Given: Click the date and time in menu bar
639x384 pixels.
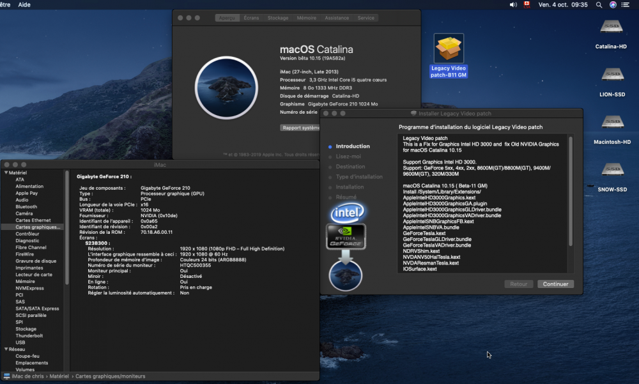Looking at the screenshot, I should tap(563, 5).
